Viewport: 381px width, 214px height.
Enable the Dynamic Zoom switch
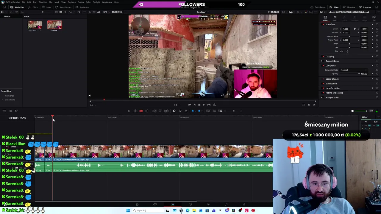pyautogui.click(x=322, y=61)
